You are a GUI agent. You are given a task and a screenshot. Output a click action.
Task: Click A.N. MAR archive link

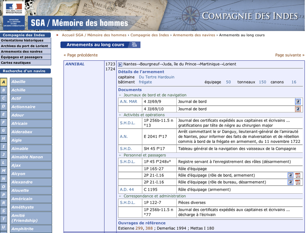point(129,102)
